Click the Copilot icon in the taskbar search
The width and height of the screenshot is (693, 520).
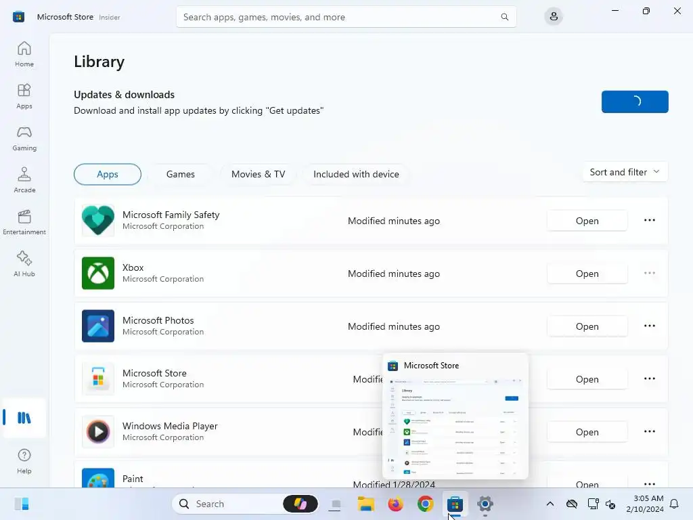300,504
